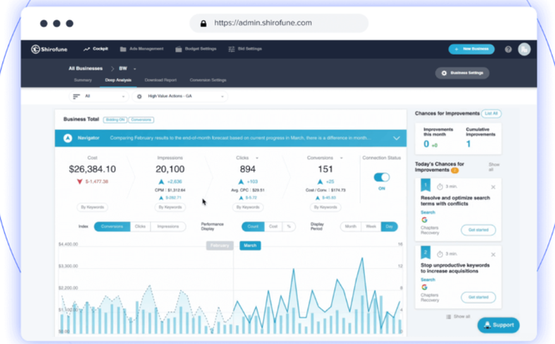Open Ads Management
The width and height of the screenshot is (555, 344).
142,49
